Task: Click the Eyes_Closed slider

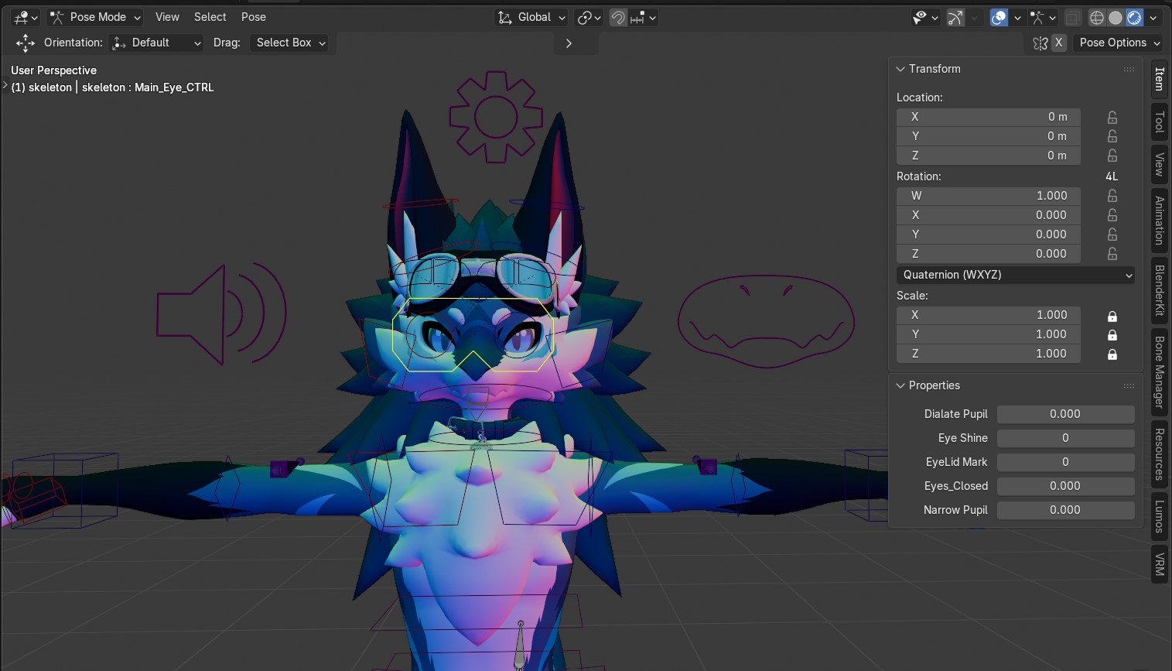Action: 1065,486
